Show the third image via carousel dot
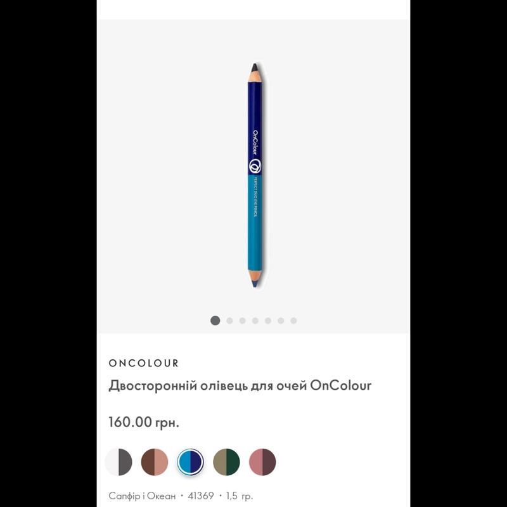The image size is (507, 507). 243,321
